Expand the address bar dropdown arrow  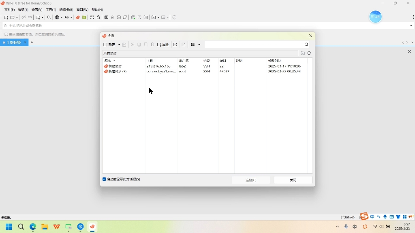411,25
